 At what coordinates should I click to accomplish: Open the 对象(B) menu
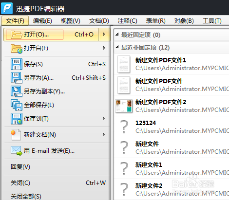(x=184, y=21)
